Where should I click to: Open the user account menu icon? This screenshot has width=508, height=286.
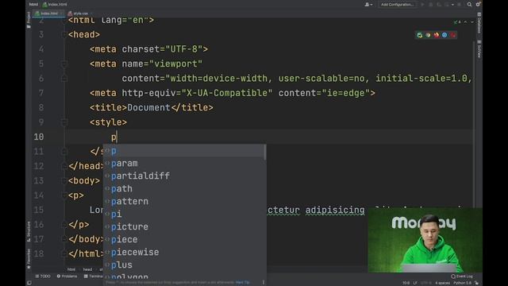[x=368, y=5]
